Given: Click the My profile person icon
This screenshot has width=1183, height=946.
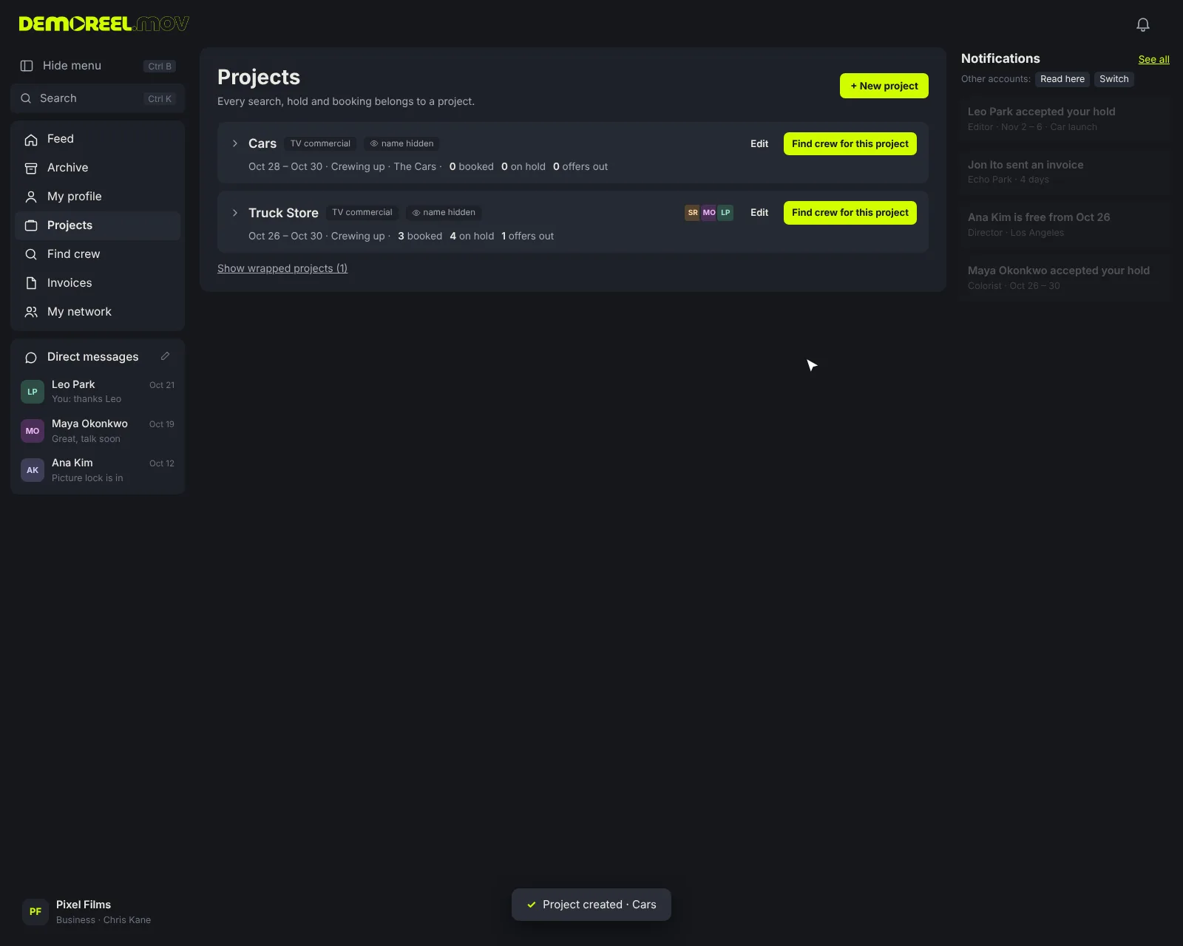Looking at the screenshot, I should click(31, 197).
